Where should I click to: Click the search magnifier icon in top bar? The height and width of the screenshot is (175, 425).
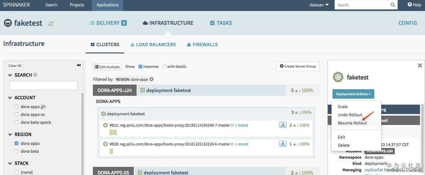click(x=393, y=5)
